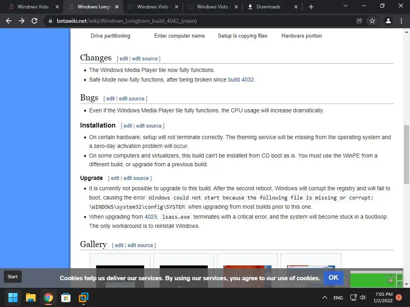Screen dimensions: 410x307
Task: Open the volume speaker icon
Action: click(363, 297)
